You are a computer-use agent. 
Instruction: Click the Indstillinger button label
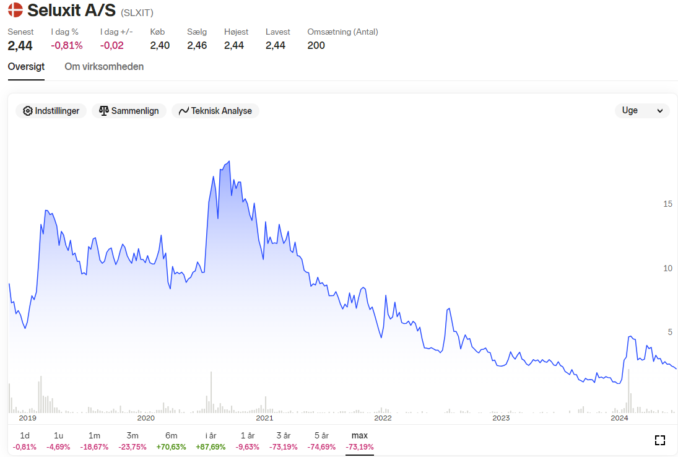57,111
